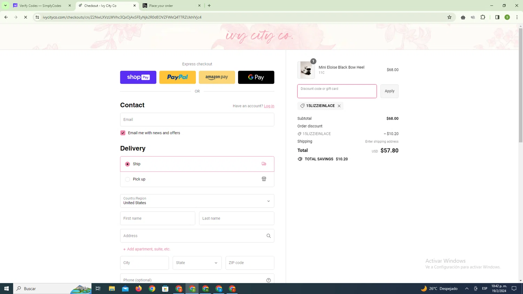Click the weather widget showing 26°C Despejado
This screenshot has height=294, width=523.
point(439,288)
